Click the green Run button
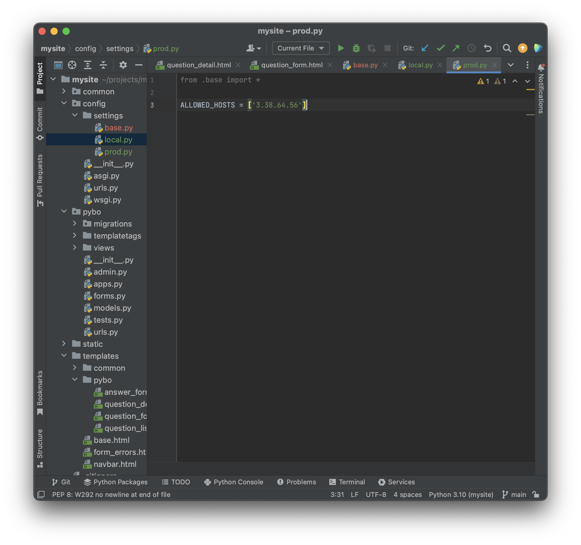The height and width of the screenshot is (545, 581). tap(340, 48)
